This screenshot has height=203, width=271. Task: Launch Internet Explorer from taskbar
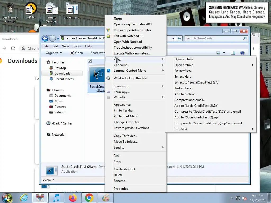tap(24, 198)
